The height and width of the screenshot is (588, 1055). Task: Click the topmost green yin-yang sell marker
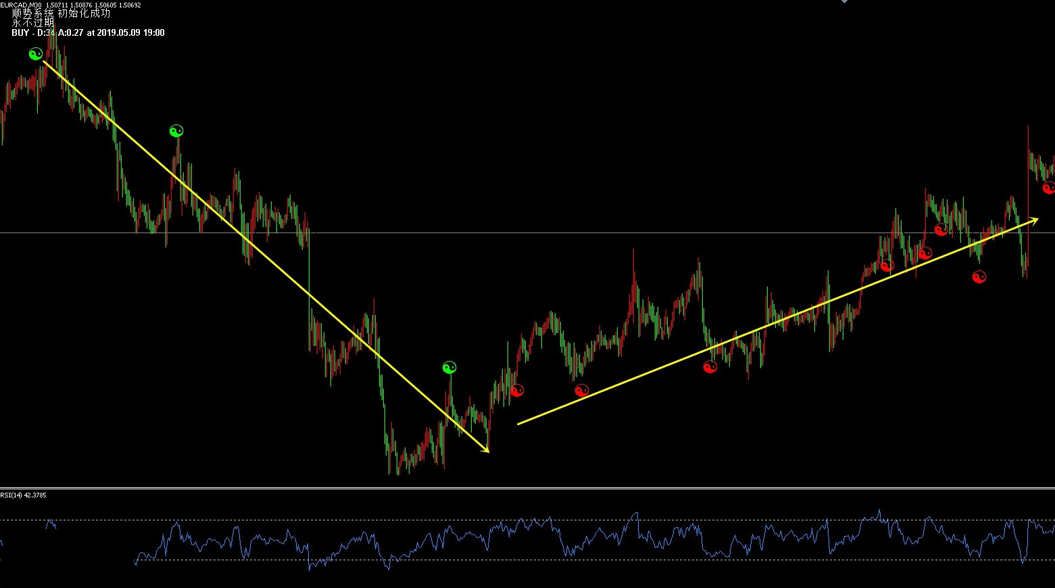tap(36, 54)
